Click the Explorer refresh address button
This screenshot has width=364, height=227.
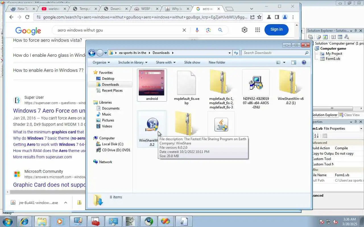coord(236,53)
